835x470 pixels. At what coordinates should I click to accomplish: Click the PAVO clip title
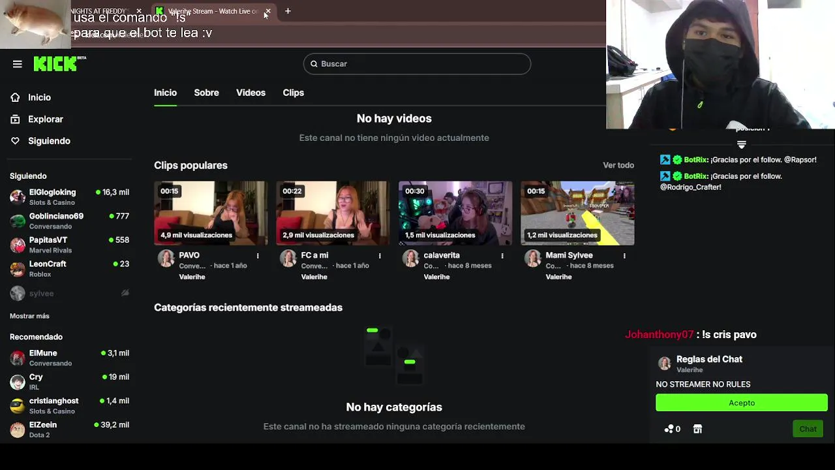(189, 255)
